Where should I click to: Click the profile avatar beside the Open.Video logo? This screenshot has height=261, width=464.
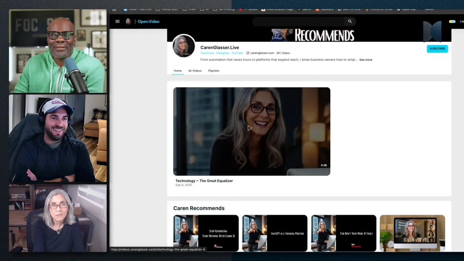coord(128,21)
